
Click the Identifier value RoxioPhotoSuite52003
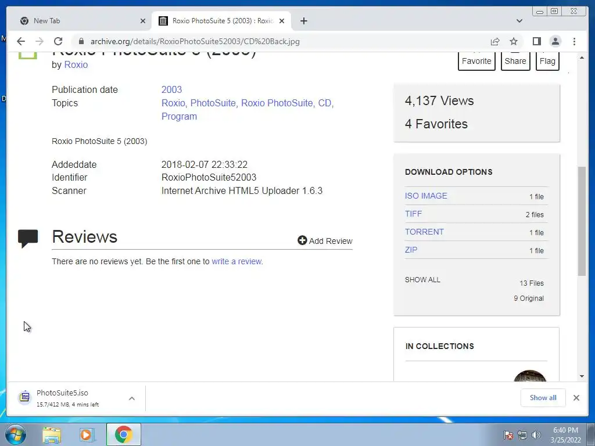pos(209,178)
